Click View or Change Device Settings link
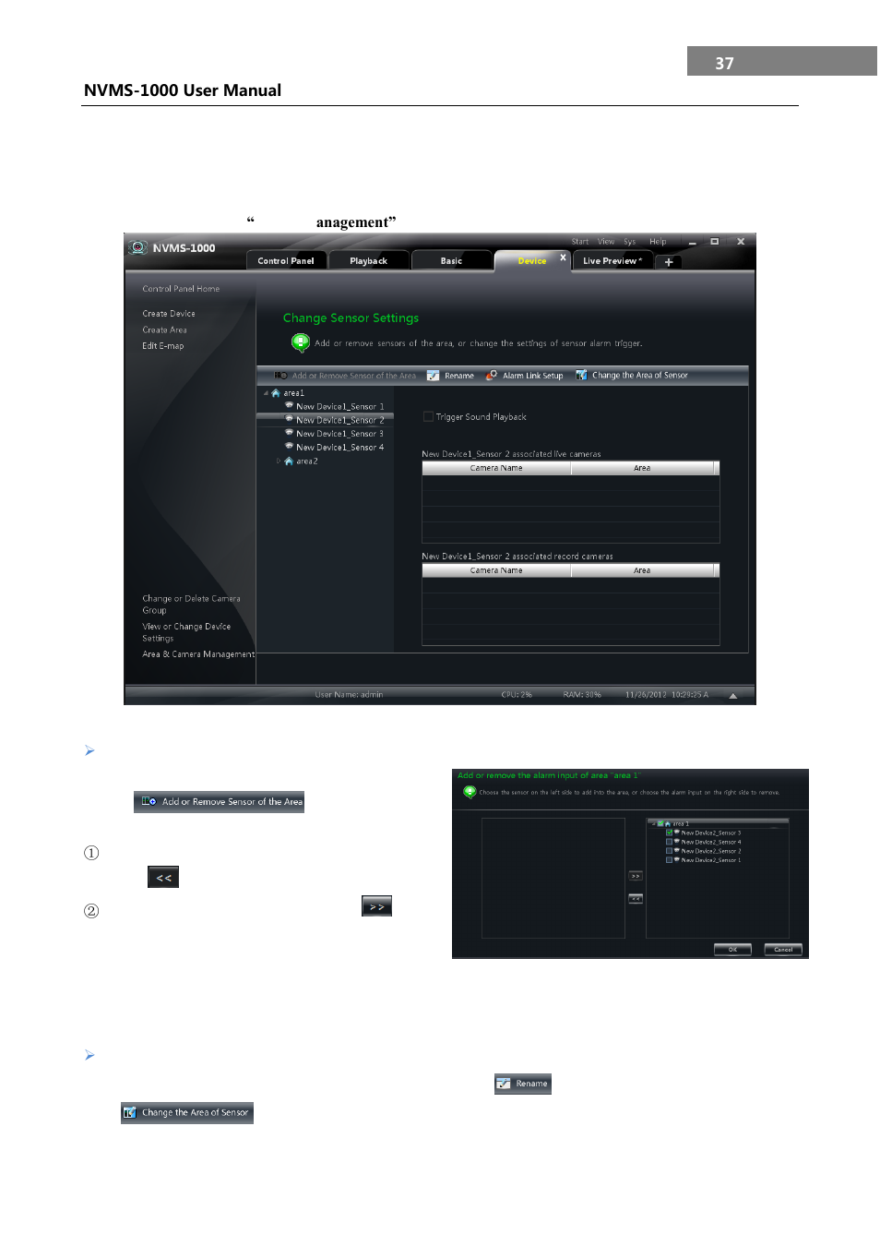 [x=186, y=632]
